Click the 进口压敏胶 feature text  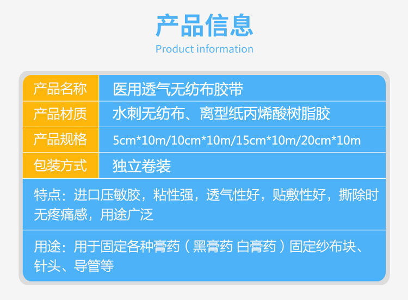click(100, 195)
